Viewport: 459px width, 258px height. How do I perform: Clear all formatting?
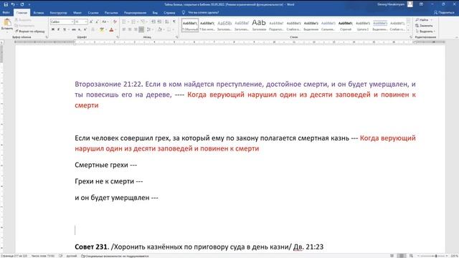click(115, 22)
